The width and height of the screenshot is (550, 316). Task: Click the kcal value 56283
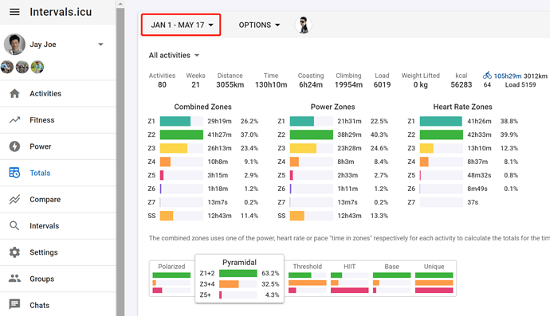tap(462, 85)
